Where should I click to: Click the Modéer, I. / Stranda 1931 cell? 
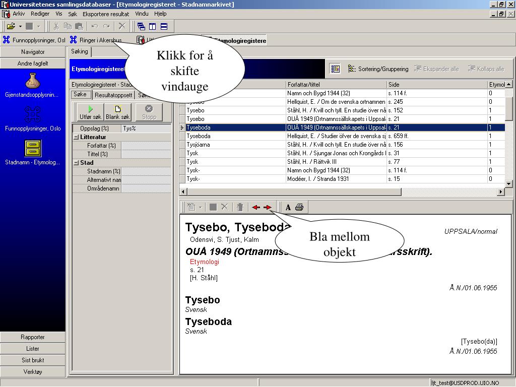pyautogui.click(x=336, y=179)
